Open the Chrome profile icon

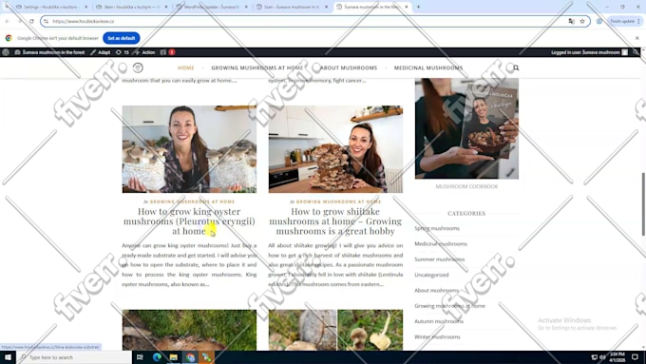pyautogui.click(x=599, y=21)
